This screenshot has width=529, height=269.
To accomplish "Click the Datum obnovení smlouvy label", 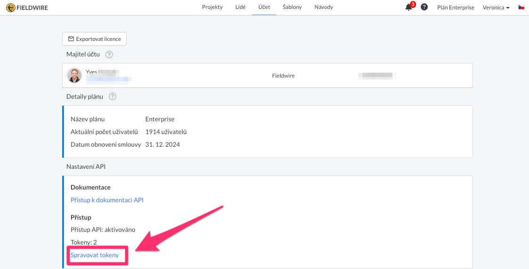I will coord(105,145).
